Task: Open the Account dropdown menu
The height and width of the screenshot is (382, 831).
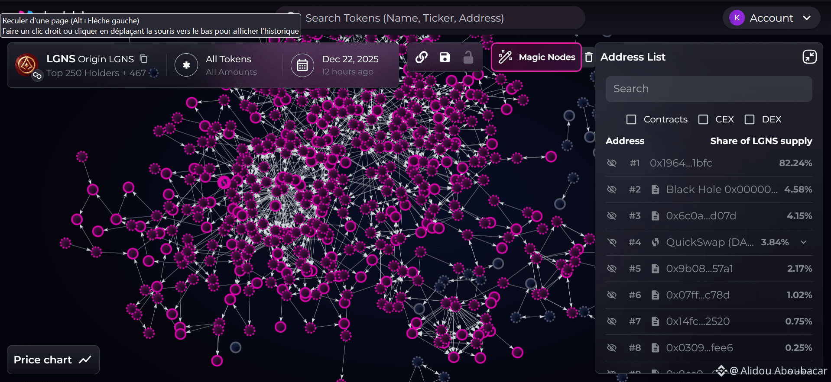Action: (771, 18)
